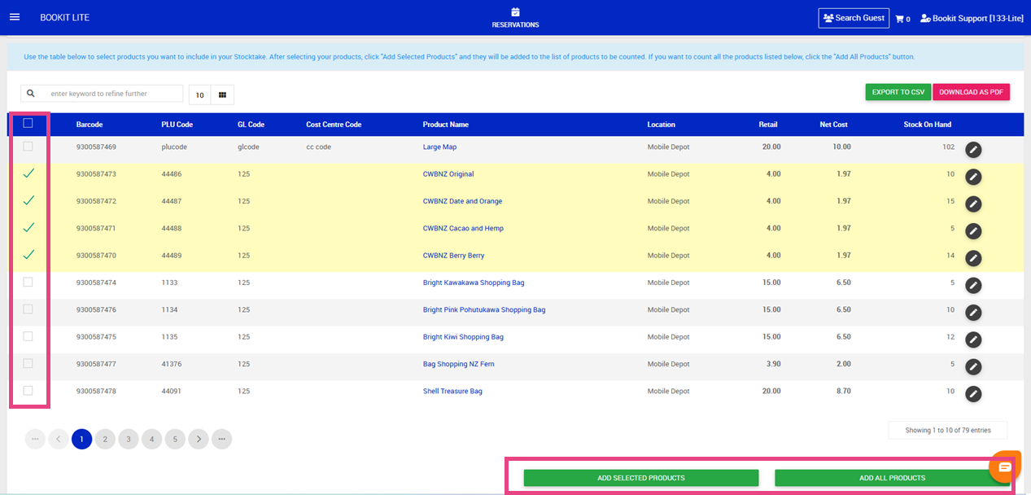Viewport: 1031px width, 495px height.
Task: Click the search magnifier icon
Action: (x=31, y=94)
